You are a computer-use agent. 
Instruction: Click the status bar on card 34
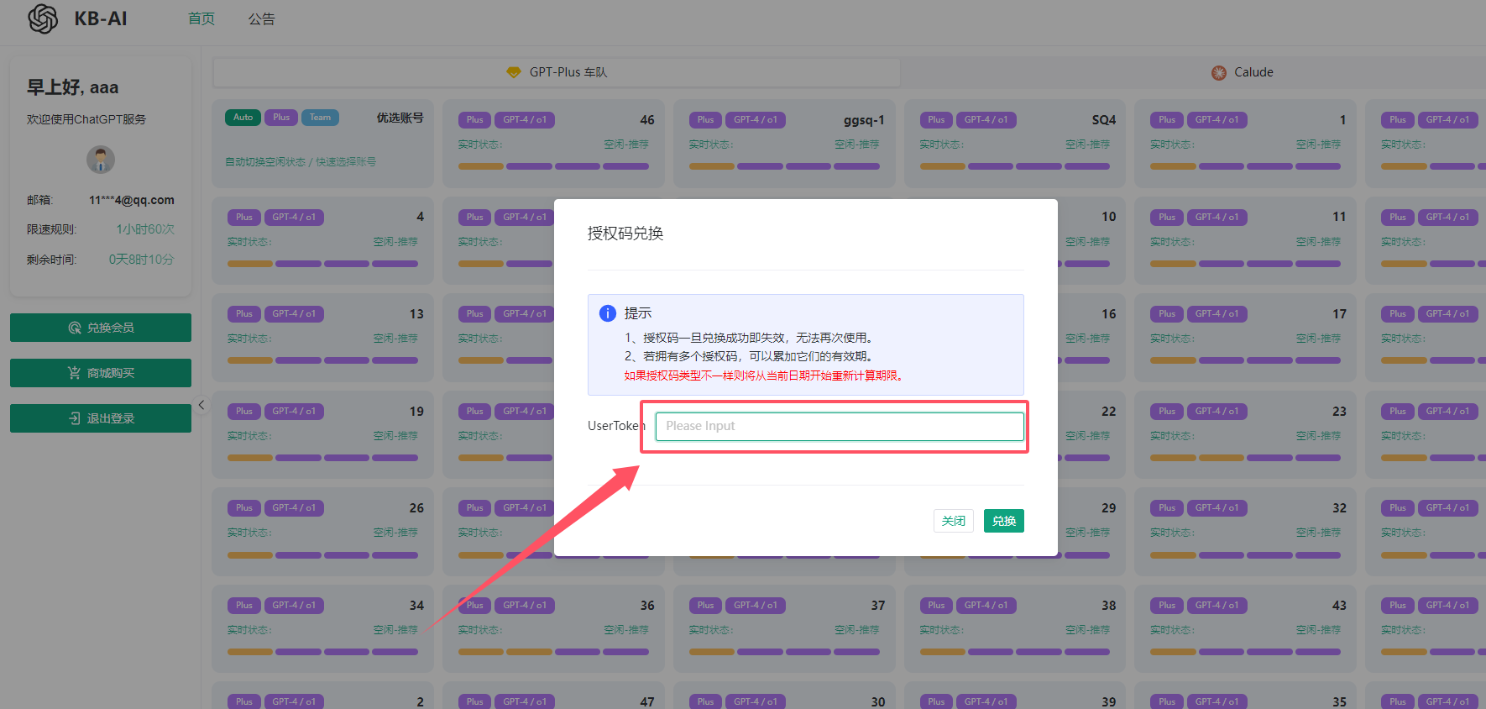point(322,652)
